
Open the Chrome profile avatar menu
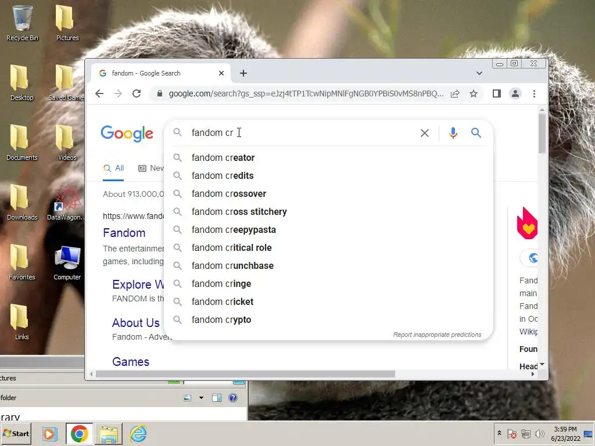click(515, 93)
